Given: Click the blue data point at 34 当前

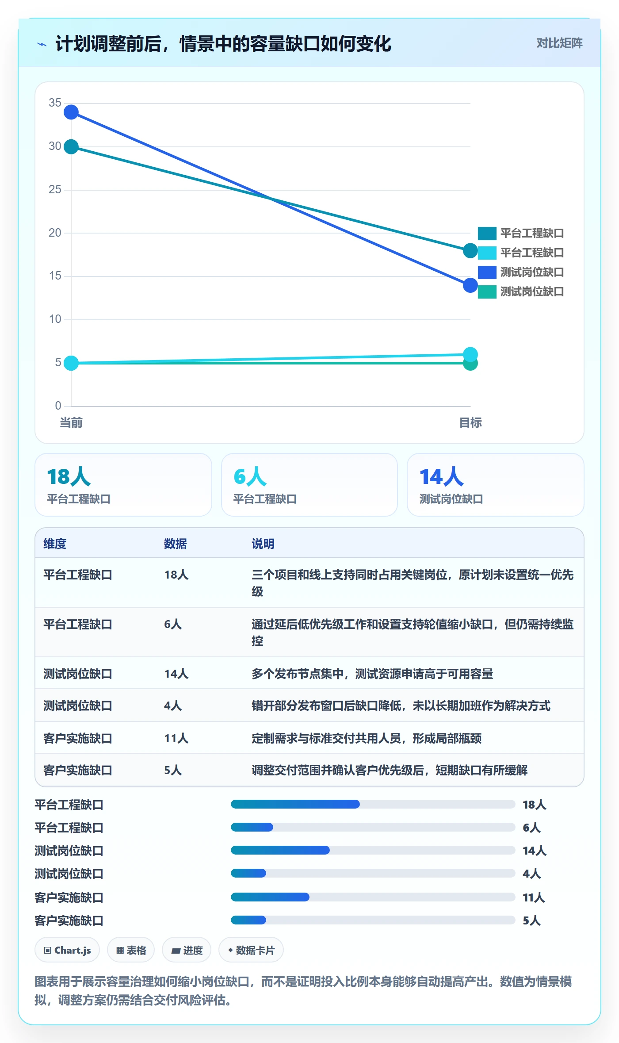Looking at the screenshot, I should tap(71, 112).
